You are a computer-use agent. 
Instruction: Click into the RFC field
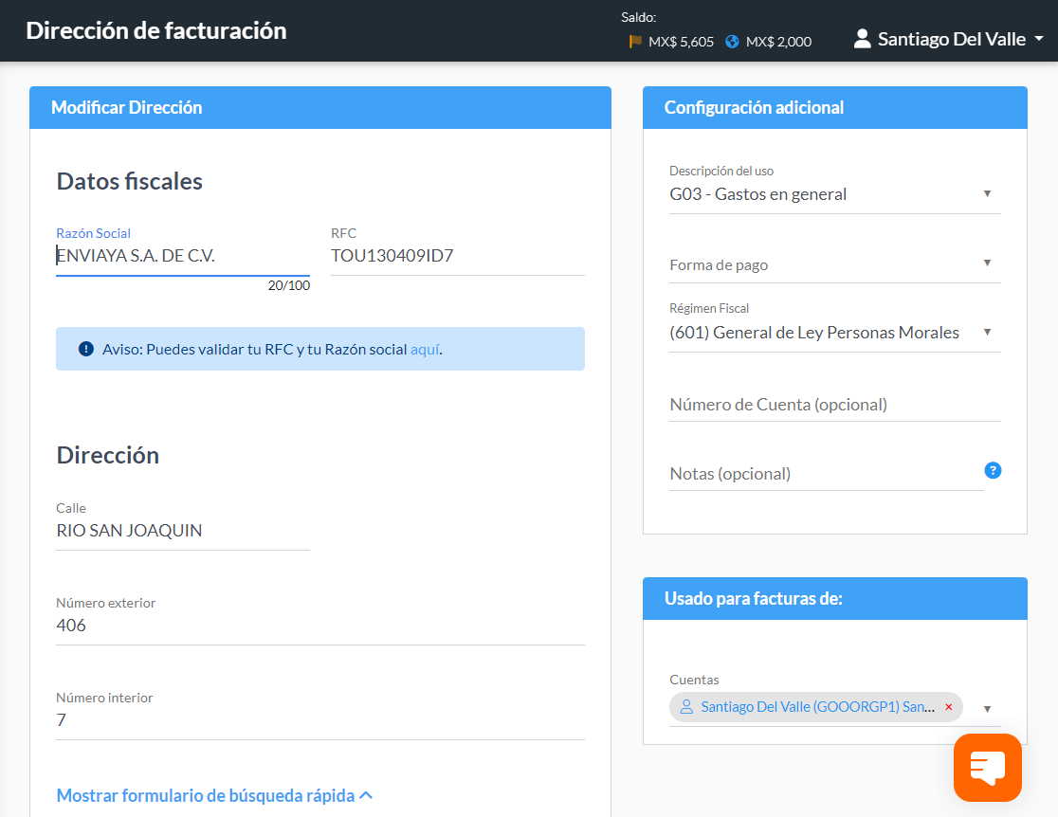pos(458,256)
